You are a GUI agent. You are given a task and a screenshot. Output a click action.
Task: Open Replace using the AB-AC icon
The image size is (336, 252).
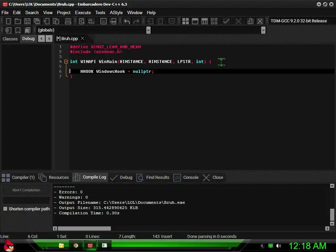(x=92, y=21)
